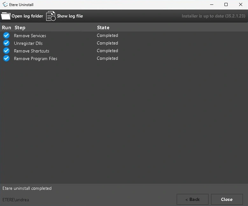The height and width of the screenshot is (206, 248).
Task: Click Completed state of Remove Shortcuts
Action: (x=107, y=51)
